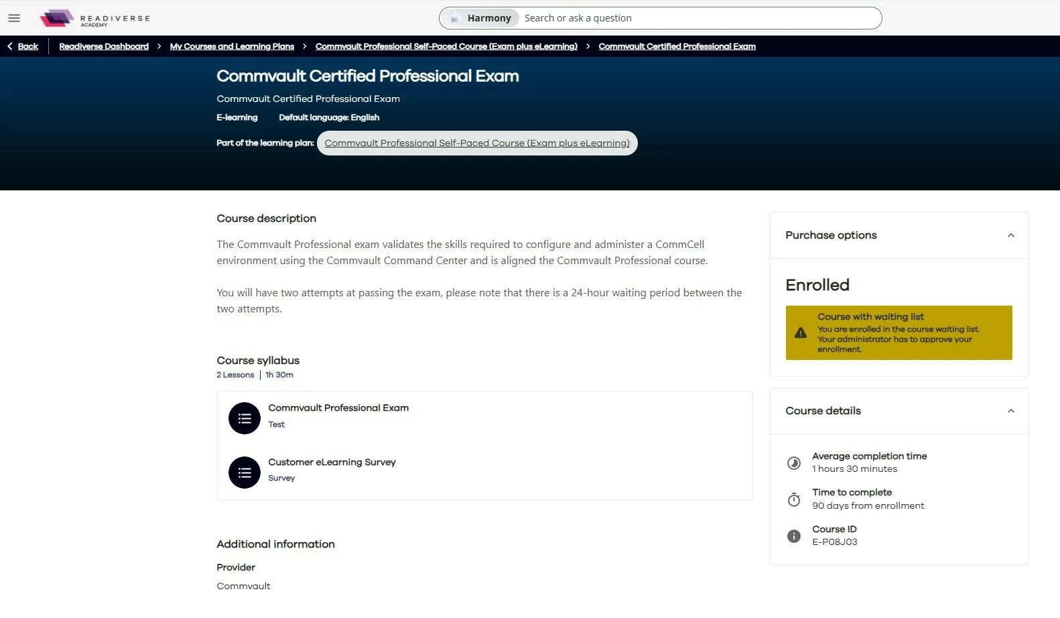Image resolution: width=1060 pixels, height=618 pixels.
Task: Click the Course ID value E-P08J03
Action: 835,542
